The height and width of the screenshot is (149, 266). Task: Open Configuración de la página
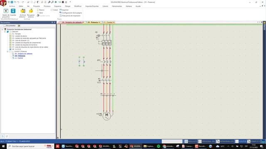pos(71,13)
